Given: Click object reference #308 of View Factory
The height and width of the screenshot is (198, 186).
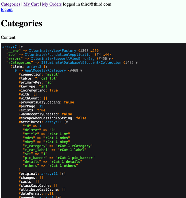Looking at the screenshot, I should [85, 51].
